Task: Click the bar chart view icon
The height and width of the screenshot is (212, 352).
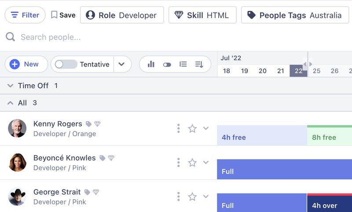Action: [151, 64]
